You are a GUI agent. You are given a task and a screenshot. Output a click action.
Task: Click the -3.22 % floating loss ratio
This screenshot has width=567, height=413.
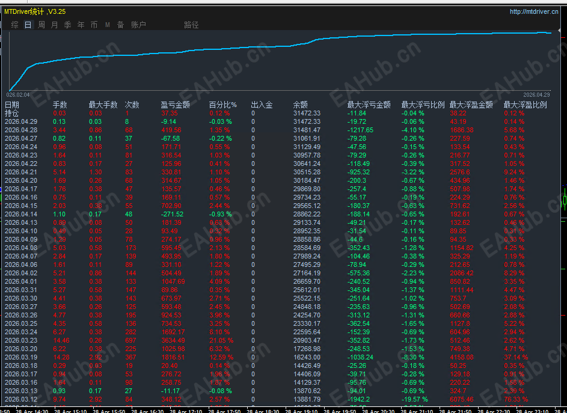412,172
